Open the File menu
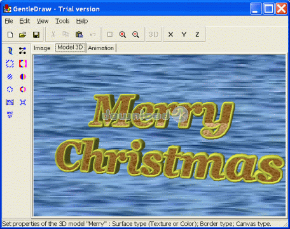 click(x=9, y=21)
